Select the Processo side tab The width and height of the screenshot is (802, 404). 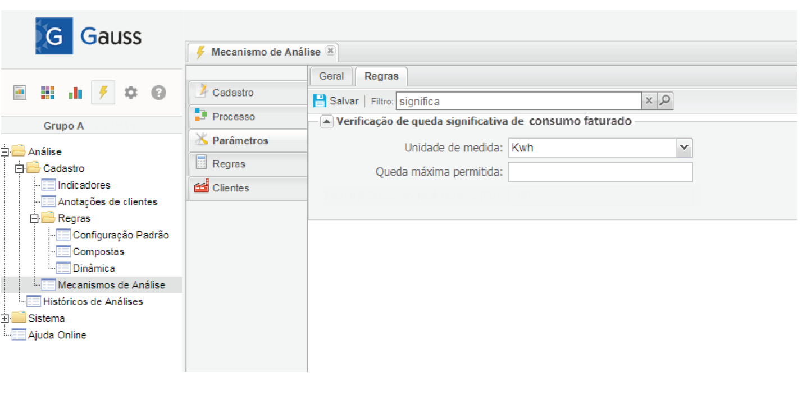point(233,117)
